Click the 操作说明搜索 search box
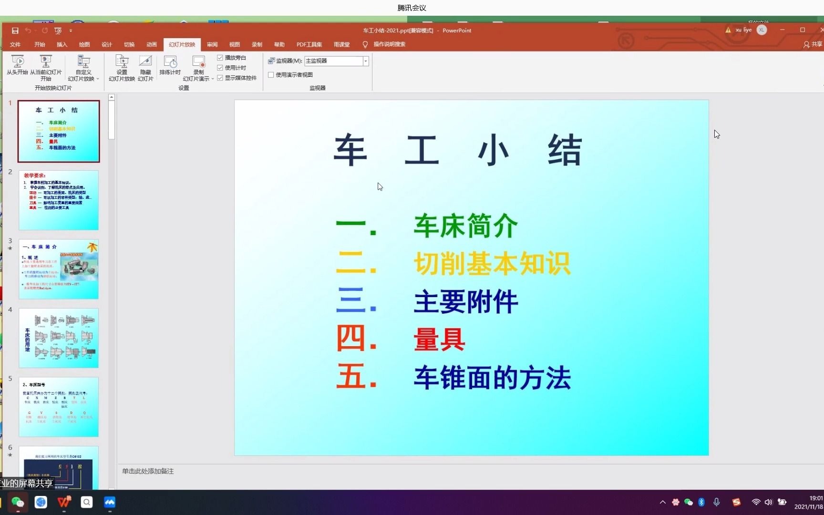 tap(389, 44)
